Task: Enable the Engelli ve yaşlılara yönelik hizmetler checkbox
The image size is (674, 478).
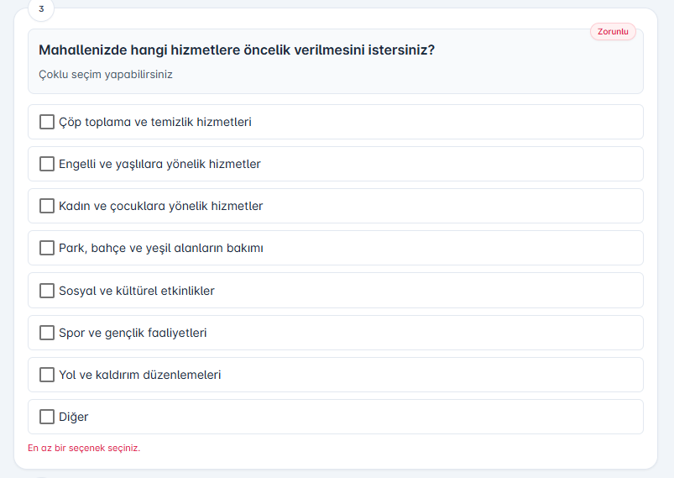Action: pyautogui.click(x=47, y=164)
